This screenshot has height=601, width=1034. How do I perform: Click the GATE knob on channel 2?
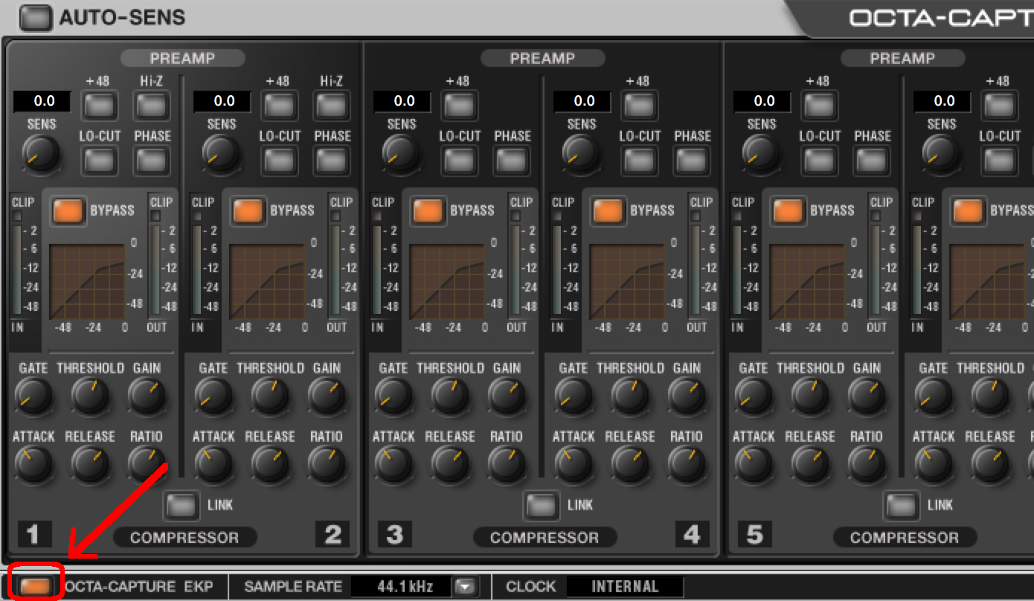pyautogui.click(x=213, y=396)
